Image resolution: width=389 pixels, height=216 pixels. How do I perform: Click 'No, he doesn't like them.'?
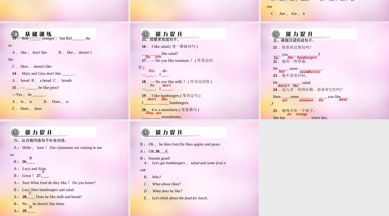(x=44, y=204)
